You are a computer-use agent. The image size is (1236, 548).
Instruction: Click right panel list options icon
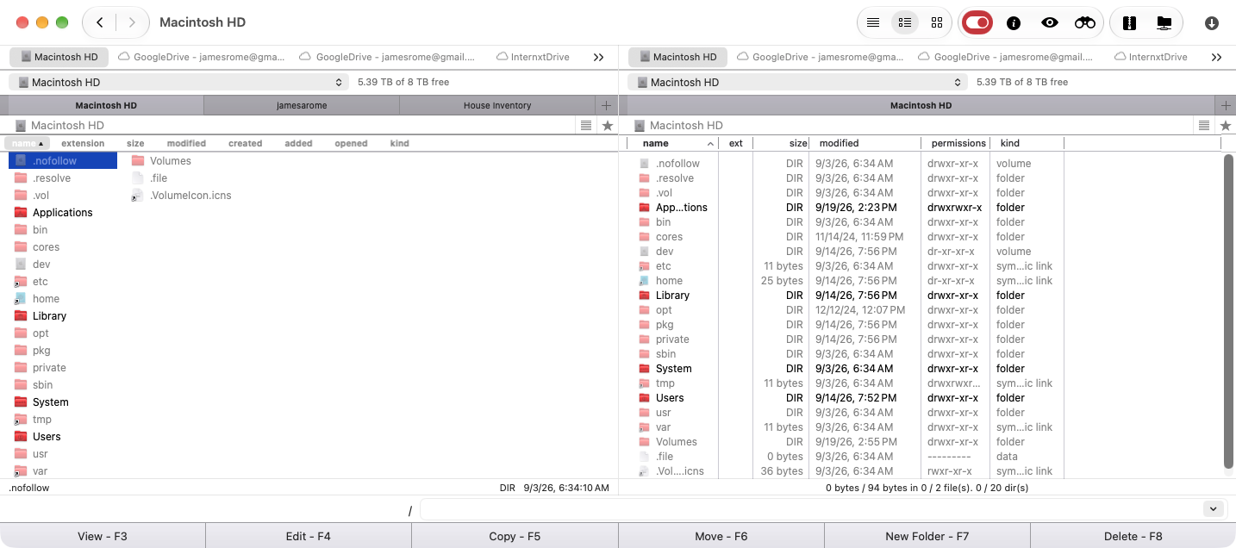(1204, 125)
